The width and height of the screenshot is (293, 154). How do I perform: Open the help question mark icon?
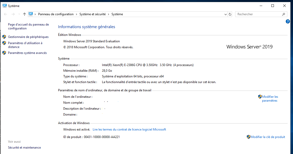pyautogui.click(x=288, y=21)
